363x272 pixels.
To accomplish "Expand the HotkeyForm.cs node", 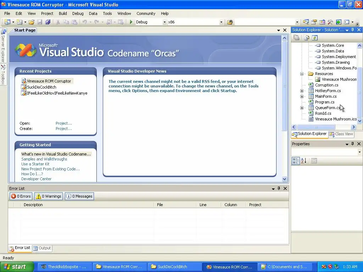I will coord(302,91).
